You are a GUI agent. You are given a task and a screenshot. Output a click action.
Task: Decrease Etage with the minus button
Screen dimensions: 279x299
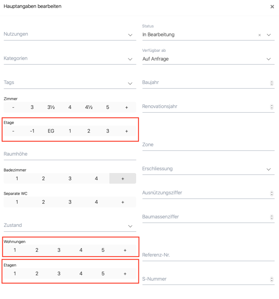pyautogui.click(x=13, y=131)
